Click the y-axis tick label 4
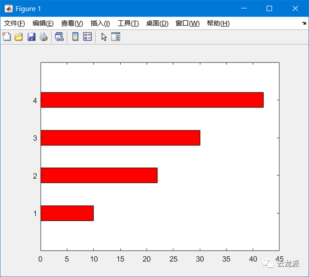The height and width of the screenshot is (277, 309). [35, 101]
